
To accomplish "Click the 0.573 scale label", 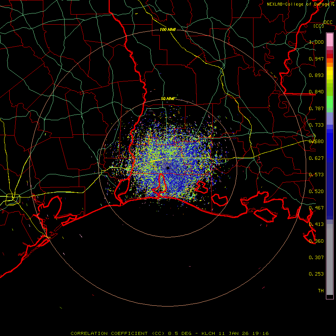I will pos(316,175).
